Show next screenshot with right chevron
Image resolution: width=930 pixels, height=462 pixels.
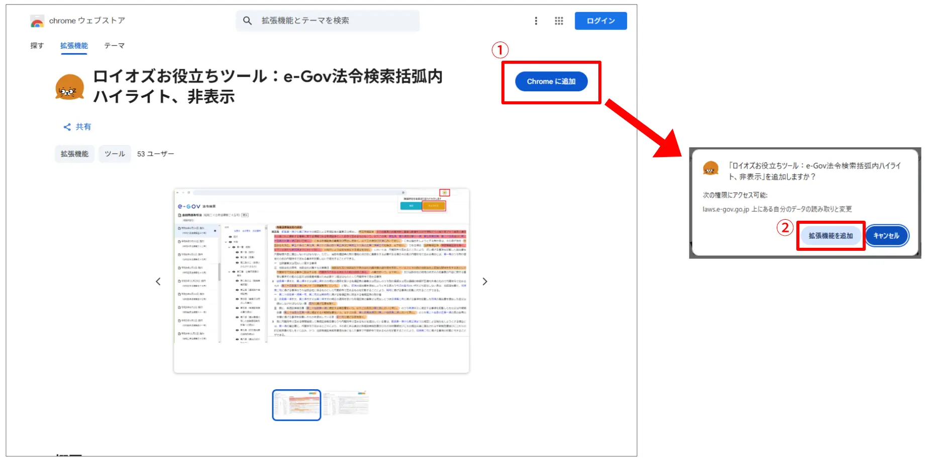(x=485, y=281)
